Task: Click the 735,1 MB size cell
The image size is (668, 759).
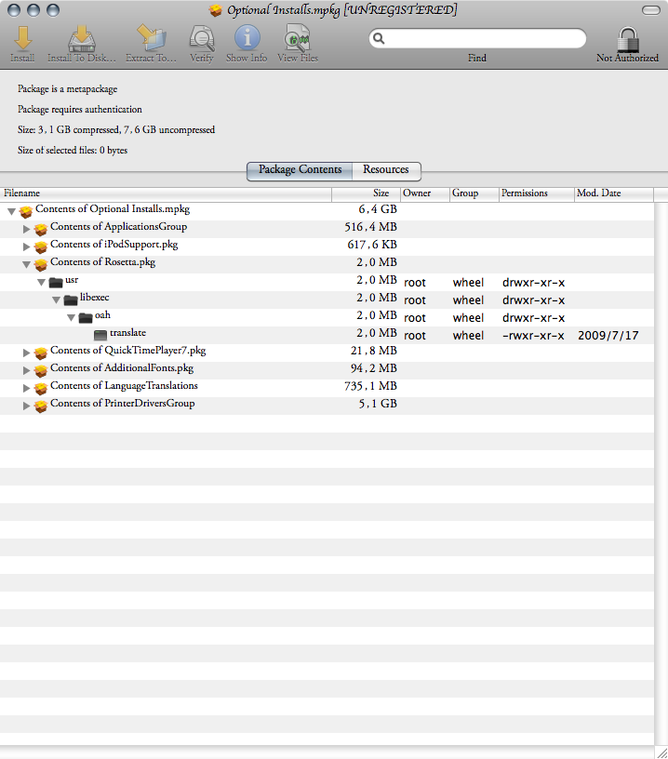Action: coord(371,386)
